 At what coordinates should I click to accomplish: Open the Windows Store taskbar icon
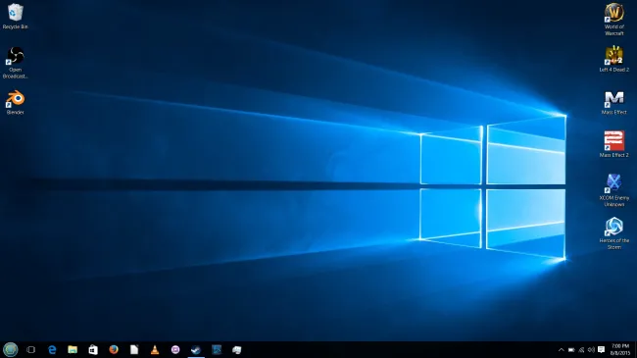(93, 349)
